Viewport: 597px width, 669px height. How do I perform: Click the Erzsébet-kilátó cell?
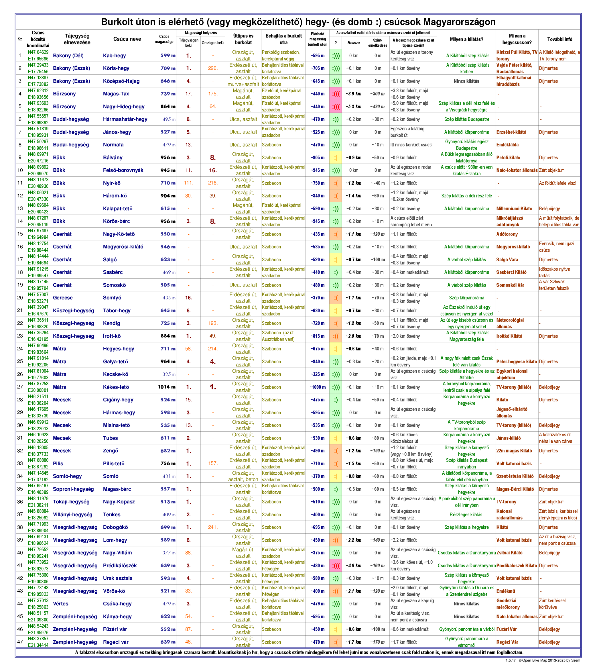tap(511, 132)
